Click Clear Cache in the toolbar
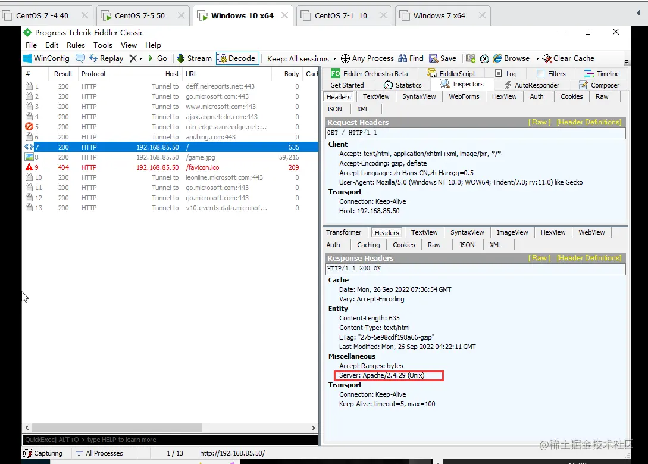648x464 pixels. (568, 58)
